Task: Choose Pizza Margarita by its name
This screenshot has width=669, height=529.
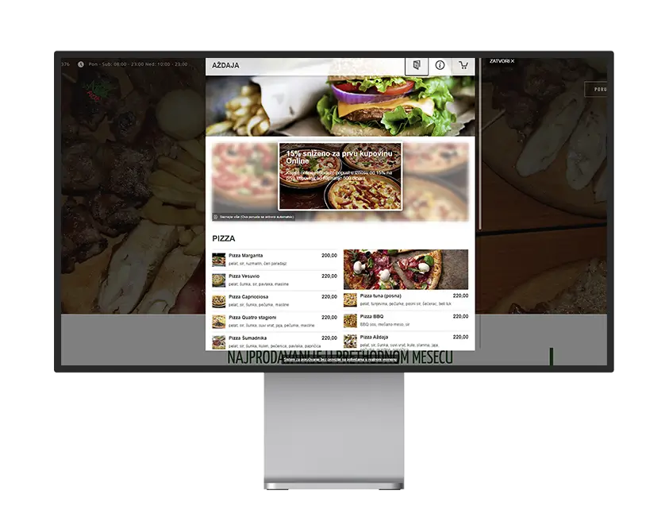Action: 246,255
